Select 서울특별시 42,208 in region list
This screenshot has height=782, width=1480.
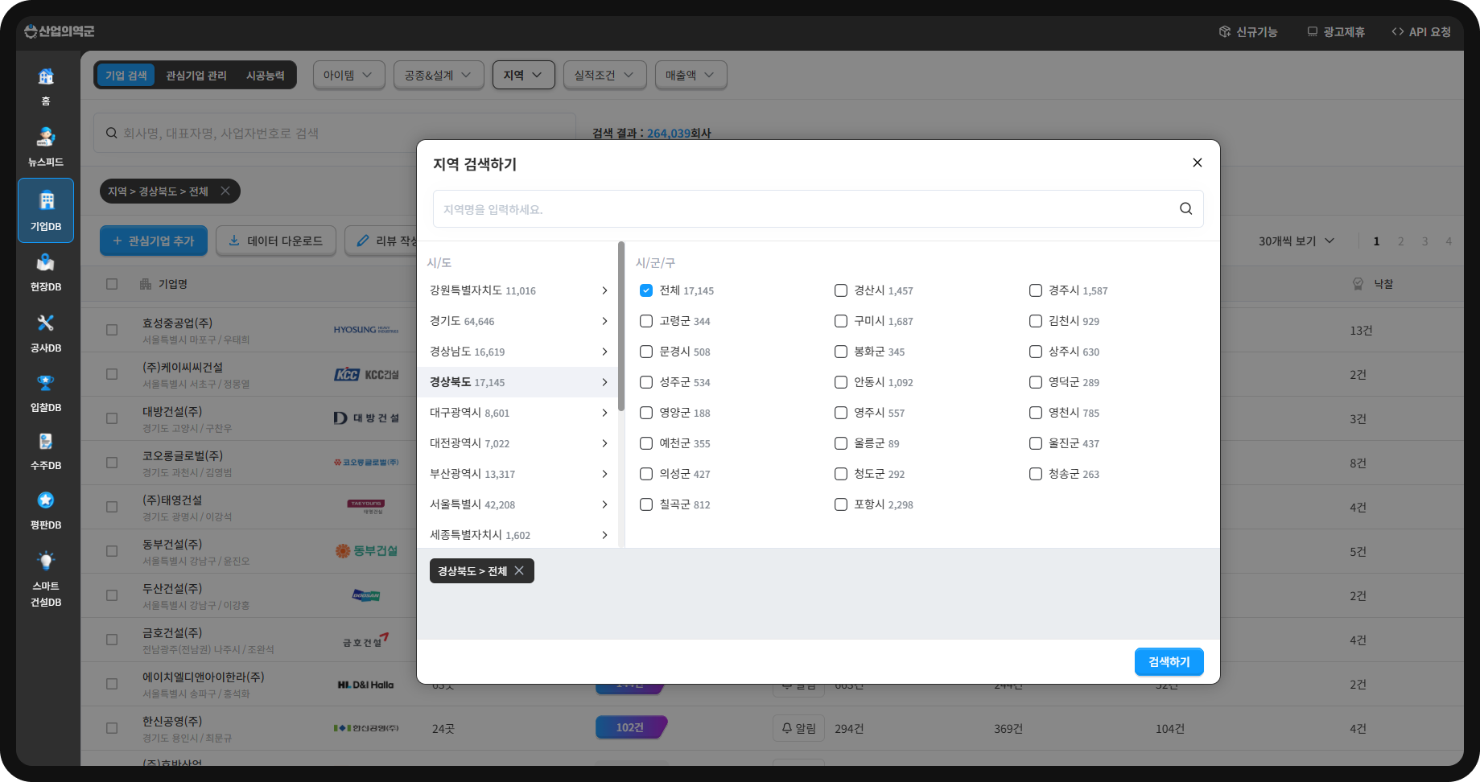coord(518,504)
